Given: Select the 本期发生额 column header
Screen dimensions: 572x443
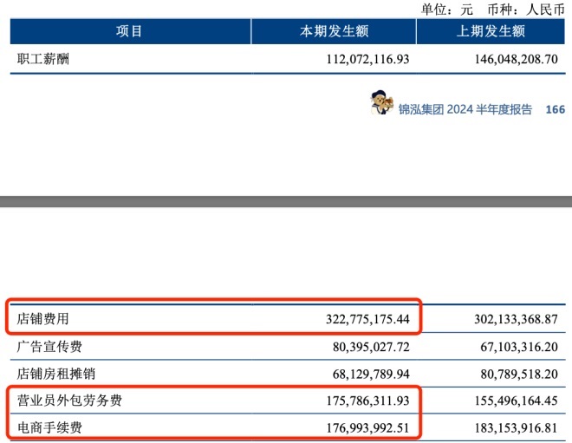Looking at the screenshot, I should [x=334, y=31].
